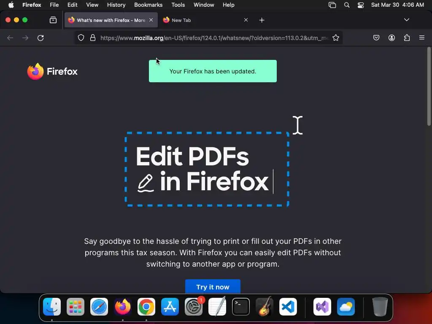Expand the list all tabs chevron
Image resolution: width=432 pixels, height=324 pixels.
pyautogui.click(x=406, y=20)
